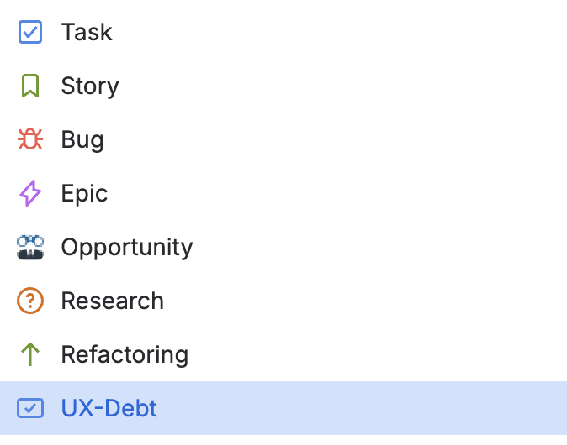
Task: Select the Research label text
Action: (113, 301)
